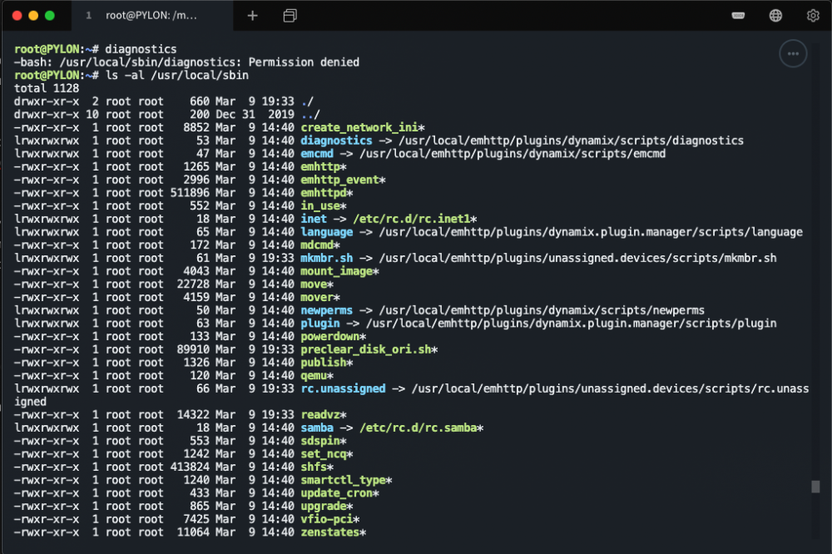832x554 pixels.
Task: Click the zenstates file entry
Action: [329, 532]
